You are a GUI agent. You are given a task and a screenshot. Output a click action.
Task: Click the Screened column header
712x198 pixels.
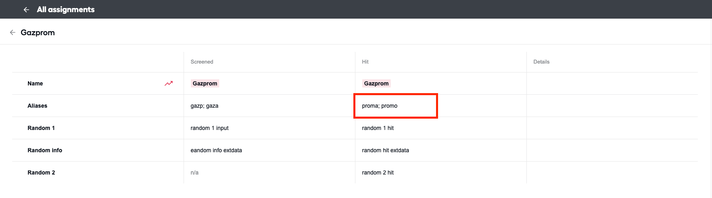[202, 62]
